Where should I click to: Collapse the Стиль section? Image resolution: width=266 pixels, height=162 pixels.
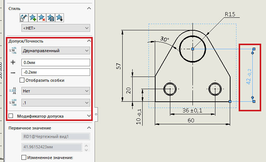[89, 8]
